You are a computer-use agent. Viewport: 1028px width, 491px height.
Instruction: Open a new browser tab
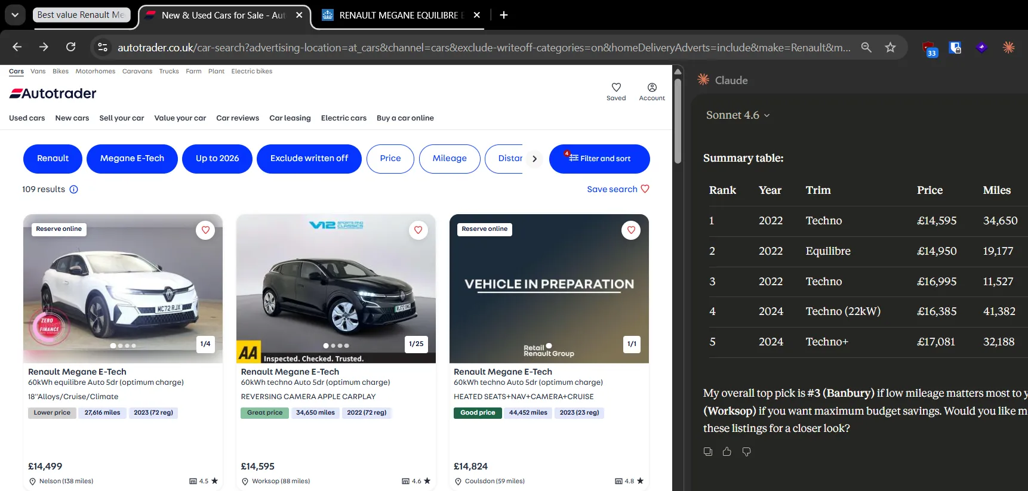click(x=504, y=15)
